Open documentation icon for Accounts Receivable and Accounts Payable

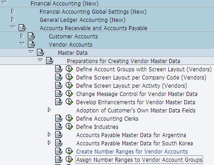point(22,28)
